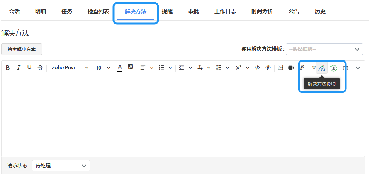The width and height of the screenshot is (370, 176).
Task: Insert a video with camera icon
Action: [291, 68]
